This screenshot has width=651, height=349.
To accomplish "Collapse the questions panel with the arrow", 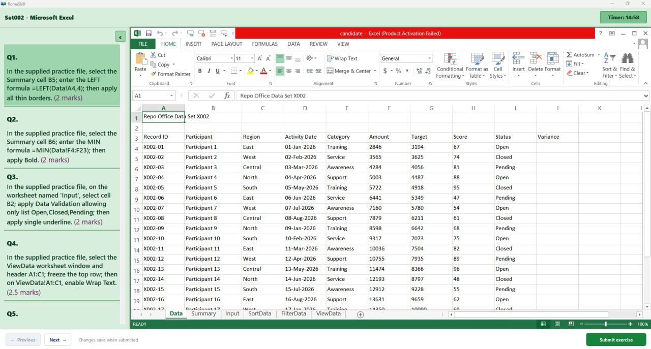I will tap(120, 37).
